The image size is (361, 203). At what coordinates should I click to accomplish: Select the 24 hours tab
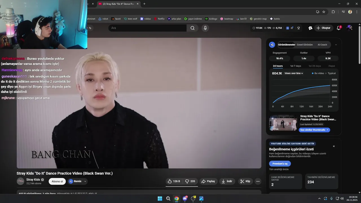click(278, 66)
